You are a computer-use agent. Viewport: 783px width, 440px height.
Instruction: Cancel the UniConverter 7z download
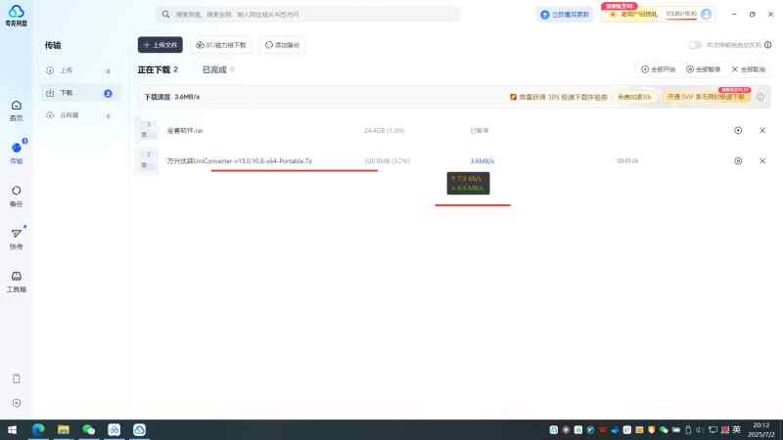coord(762,160)
